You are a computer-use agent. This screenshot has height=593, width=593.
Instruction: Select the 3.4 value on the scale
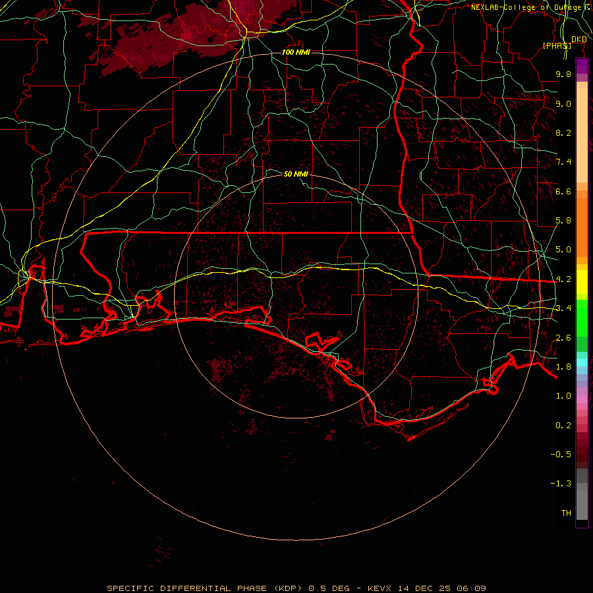563,308
